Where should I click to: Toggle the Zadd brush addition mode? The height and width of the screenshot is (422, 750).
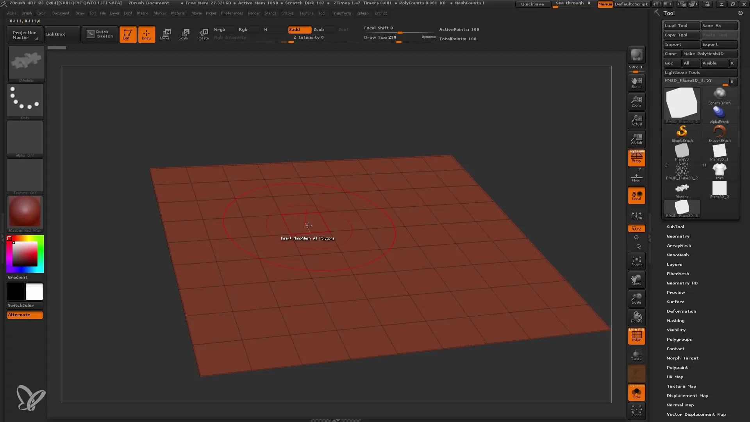tap(299, 29)
